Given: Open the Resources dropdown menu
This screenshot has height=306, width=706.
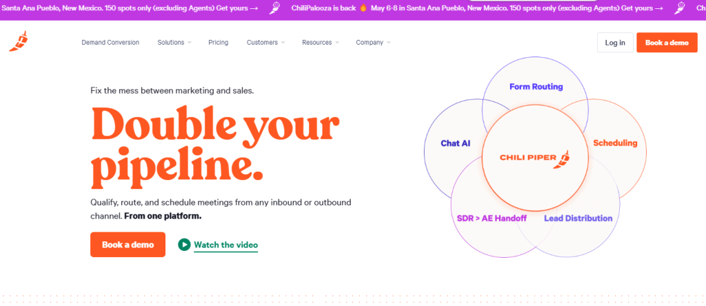Looking at the screenshot, I should (321, 43).
